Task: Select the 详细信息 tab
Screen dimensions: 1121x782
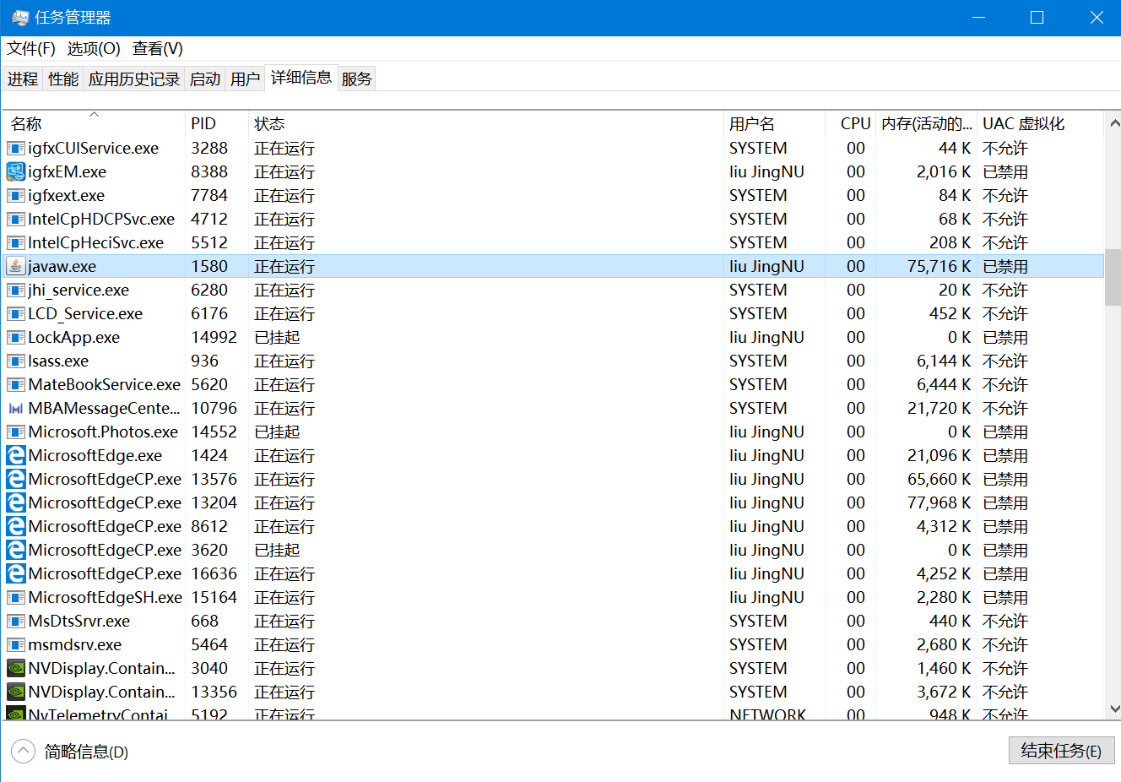Action: [x=301, y=78]
